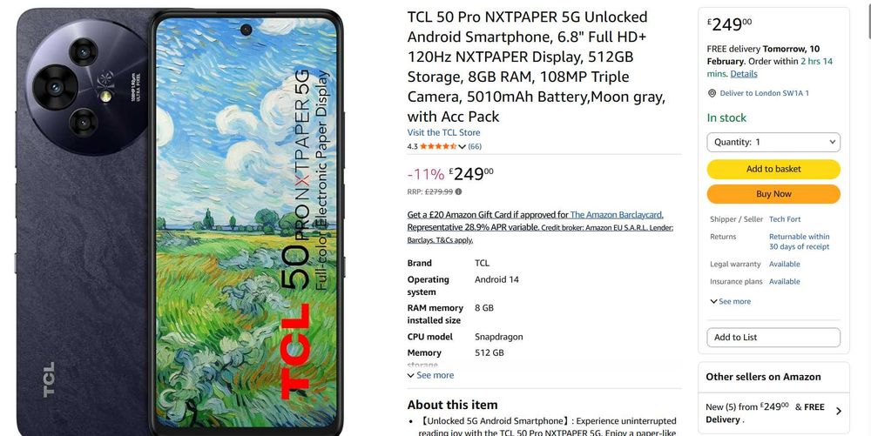The image size is (871, 436).
Task: Open the 66 reviews link
Action: [475, 146]
